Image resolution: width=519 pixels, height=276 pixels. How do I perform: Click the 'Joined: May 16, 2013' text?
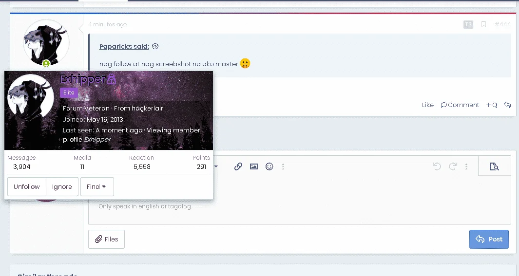tap(93, 119)
